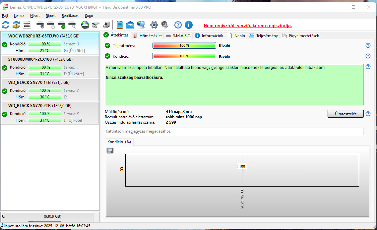Click the file cabinet with disk behind icon
377x230 pixels.
[106, 25]
